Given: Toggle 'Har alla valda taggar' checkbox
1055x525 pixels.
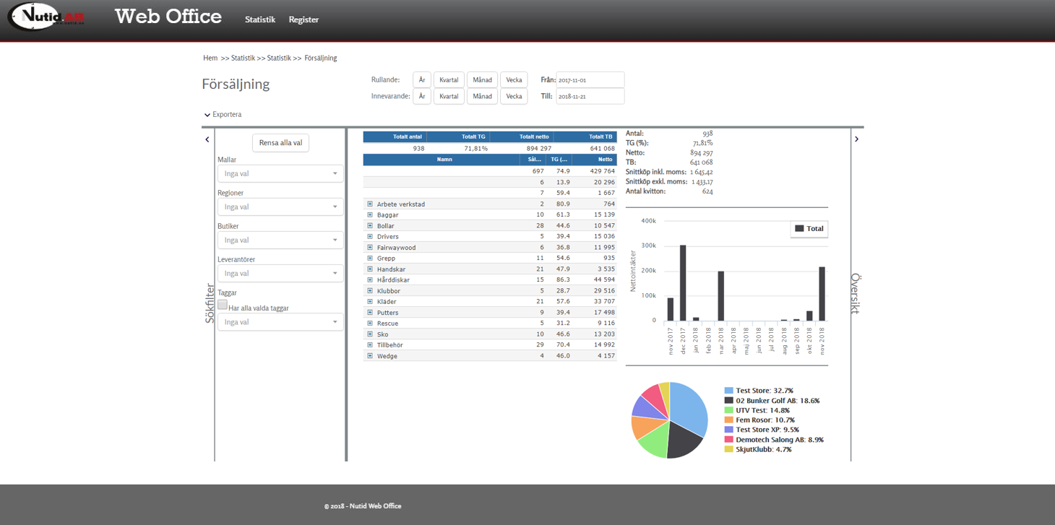Looking at the screenshot, I should coord(223,305).
